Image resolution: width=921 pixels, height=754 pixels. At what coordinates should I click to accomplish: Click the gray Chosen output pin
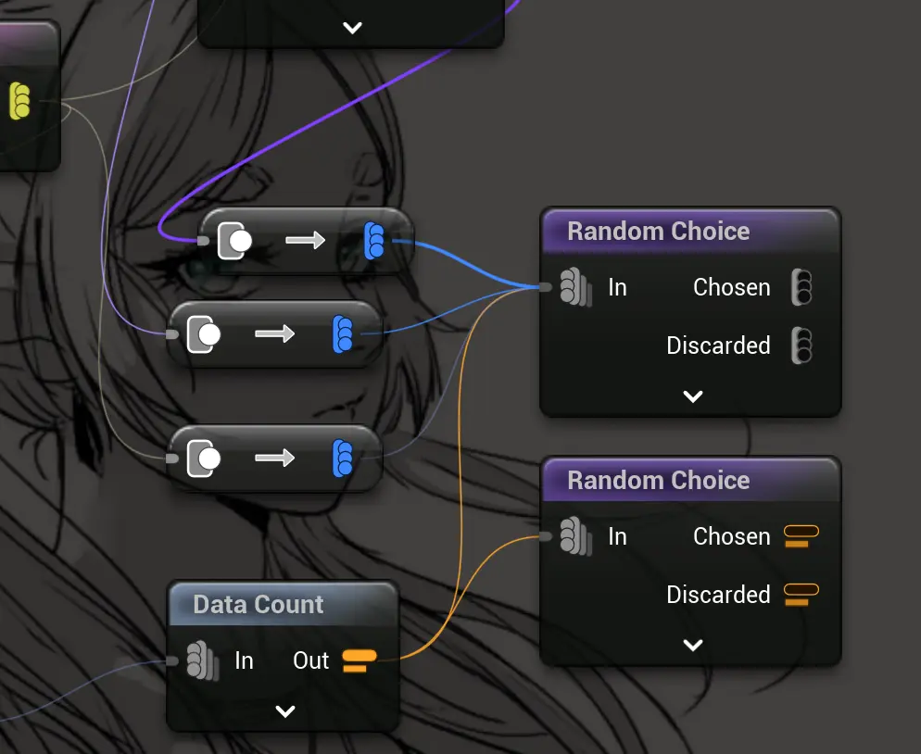pyautogui.click(x=801, y=287)
